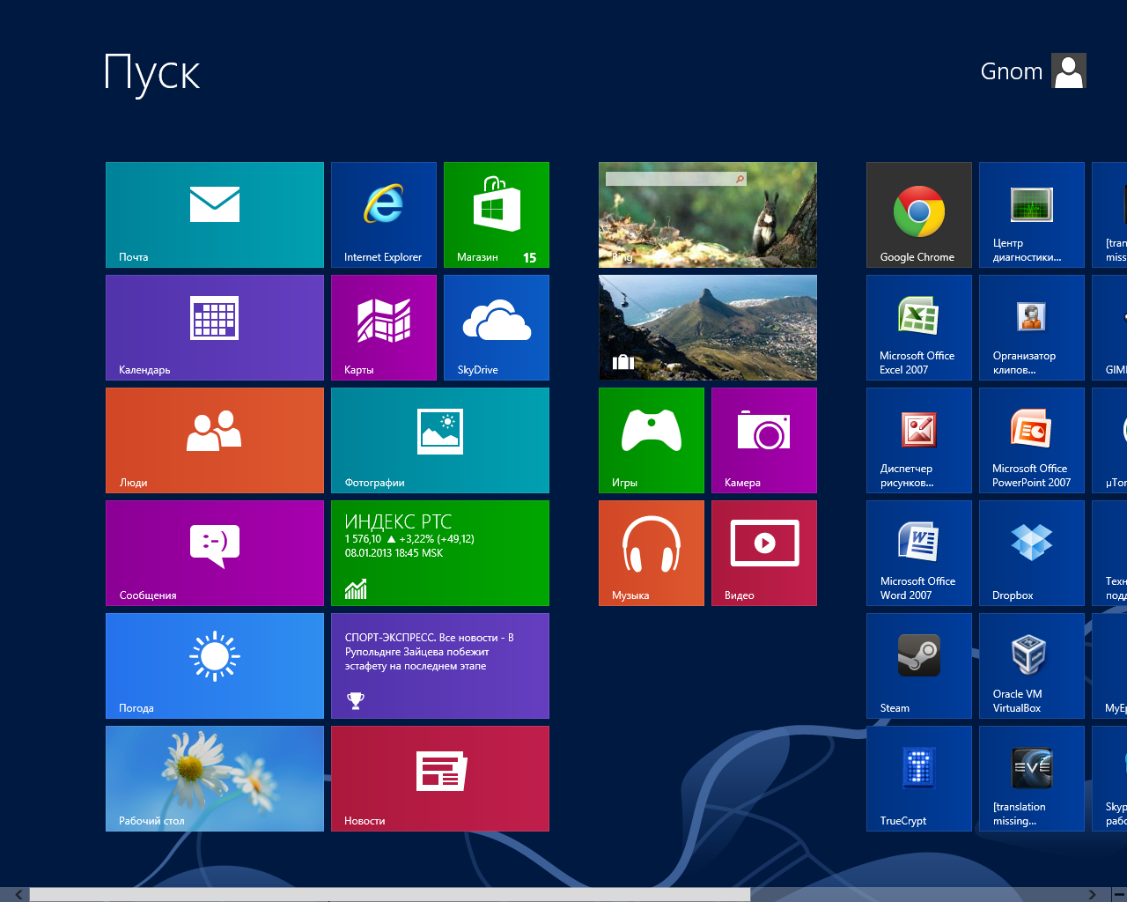Open the SkyDrive cloud tile
This screenshot has height=902, width=1127.
click(497, 328)
